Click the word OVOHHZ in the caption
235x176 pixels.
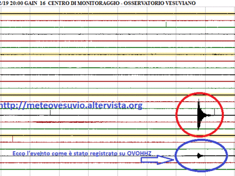139,154
